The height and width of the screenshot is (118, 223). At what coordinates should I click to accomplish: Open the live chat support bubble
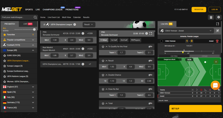click(215, 85)
